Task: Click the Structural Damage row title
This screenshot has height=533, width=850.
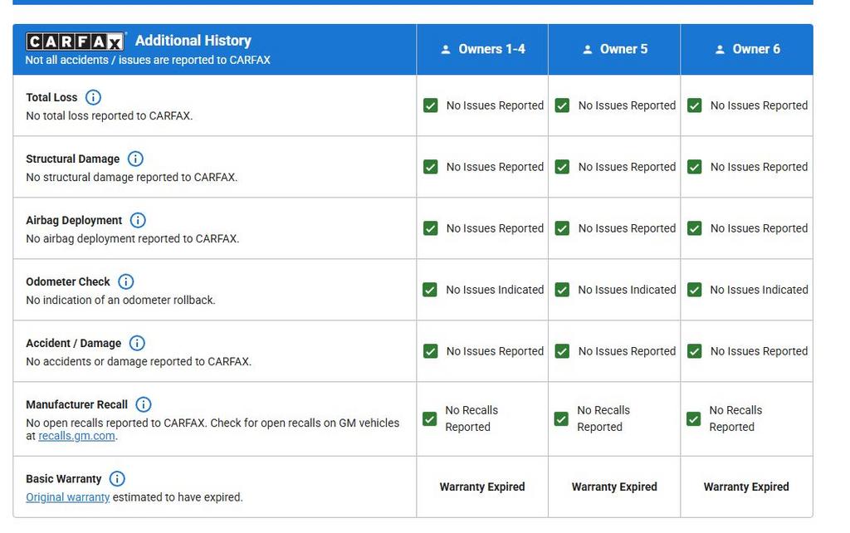Action: [73, 159]
